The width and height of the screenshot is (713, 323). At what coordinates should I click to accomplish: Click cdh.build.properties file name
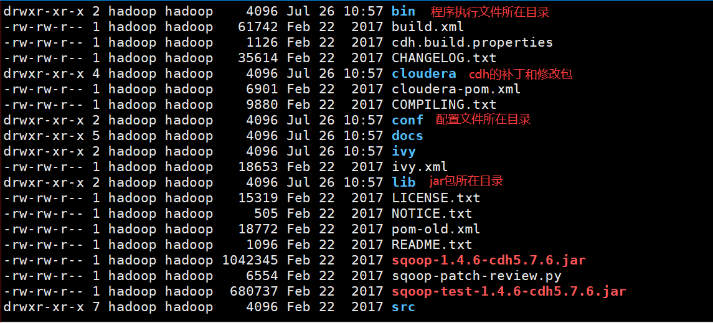pyautogui.click(x=472, y=42)
